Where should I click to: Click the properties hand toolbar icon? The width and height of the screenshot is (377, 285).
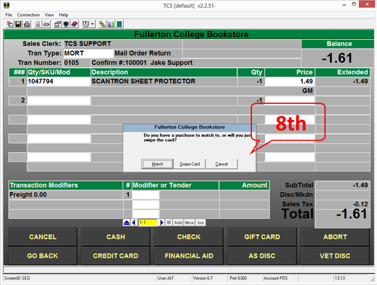(x=57, y=24)
